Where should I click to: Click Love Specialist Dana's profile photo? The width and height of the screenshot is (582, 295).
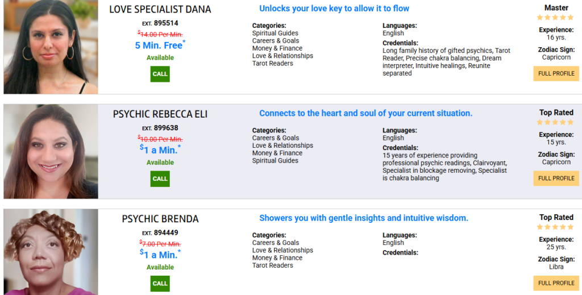click(51, 47)
